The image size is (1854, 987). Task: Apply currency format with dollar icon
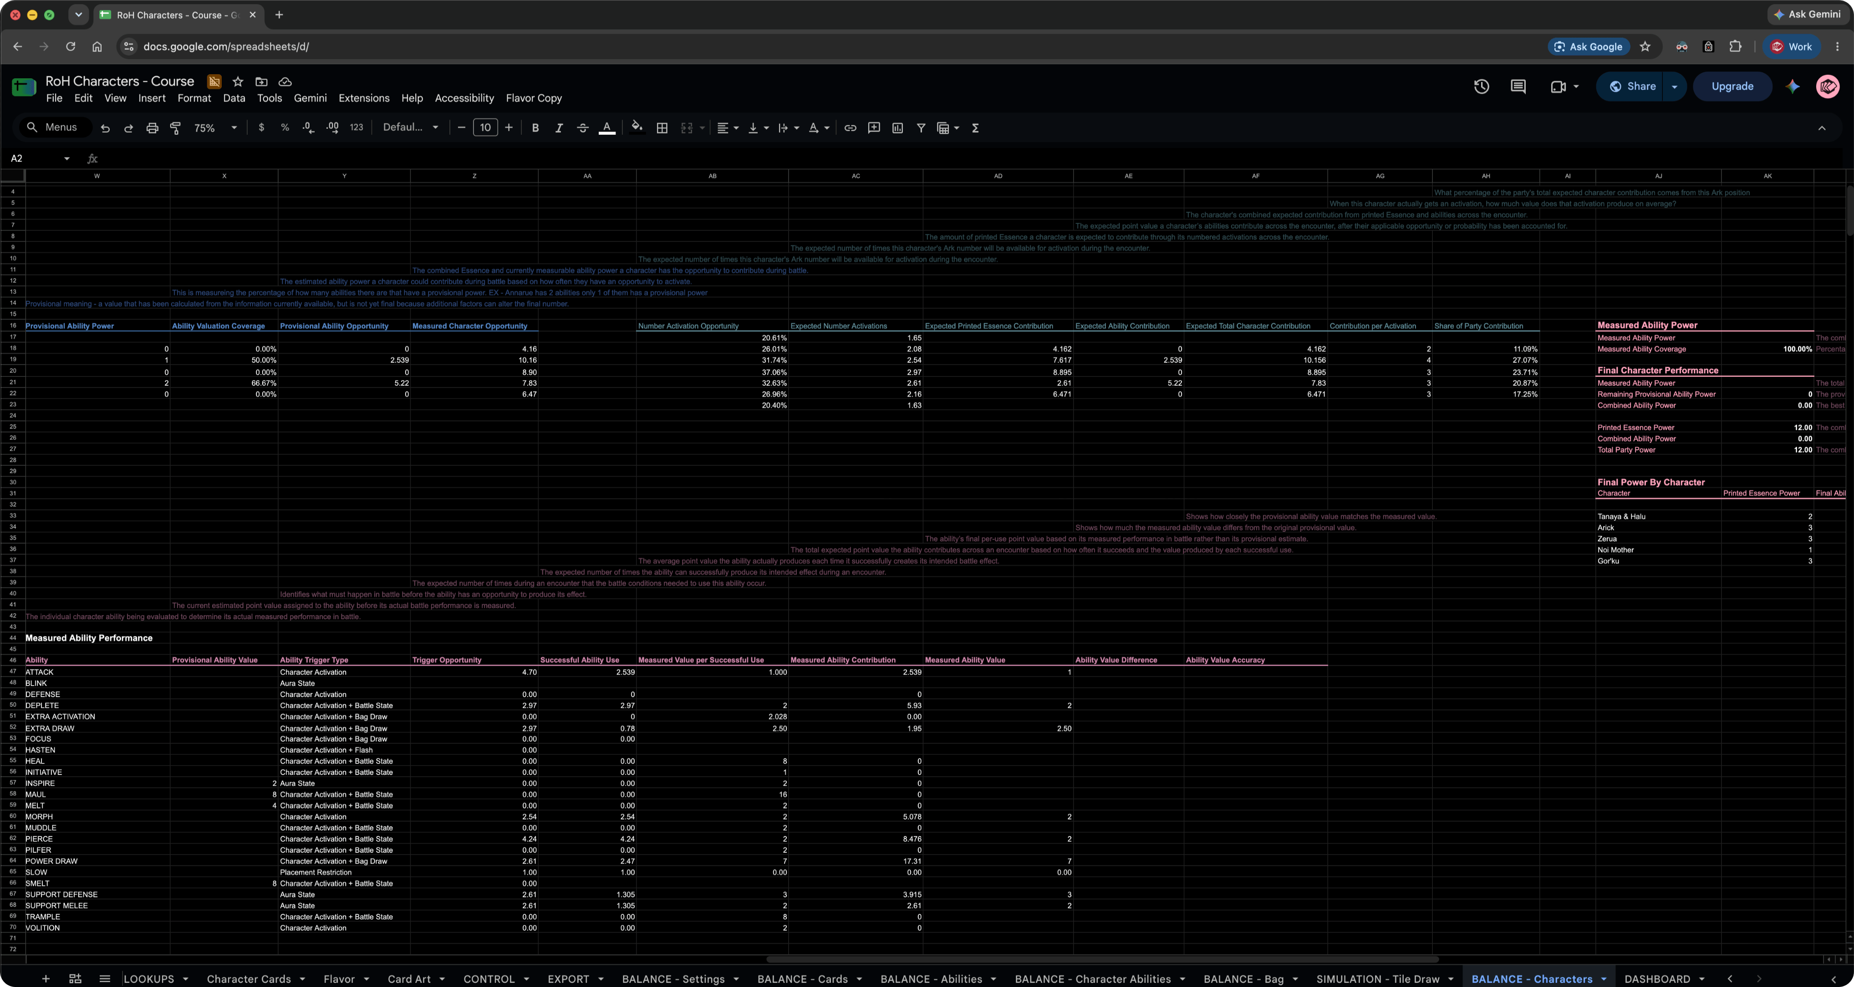click(261, 127)
